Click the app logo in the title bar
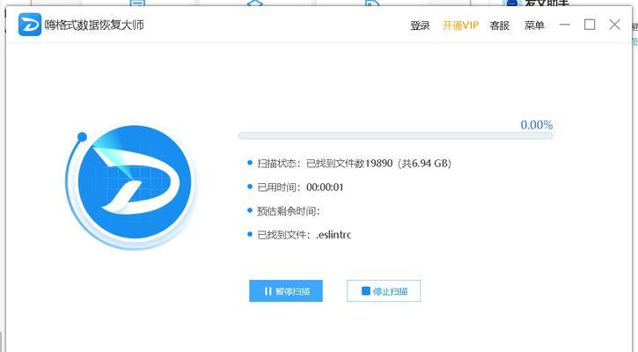 tap(30, 25)
